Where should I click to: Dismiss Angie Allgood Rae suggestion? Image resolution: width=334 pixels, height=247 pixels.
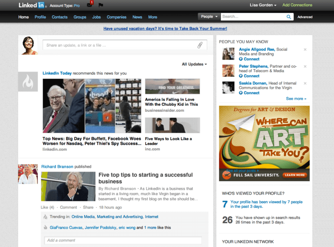pyautogui.click(x=305, y=49)
